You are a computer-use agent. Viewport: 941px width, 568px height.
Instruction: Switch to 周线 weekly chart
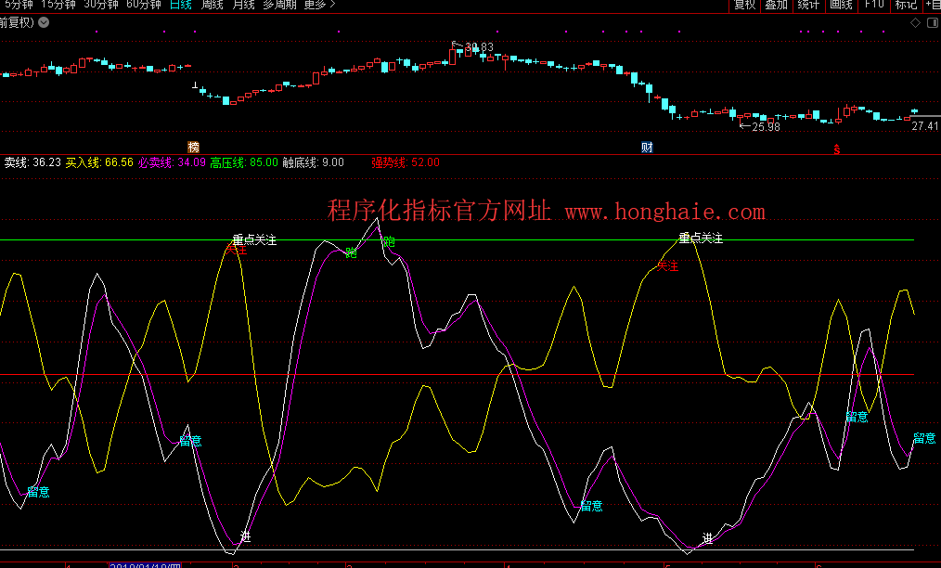coord(213,5)
